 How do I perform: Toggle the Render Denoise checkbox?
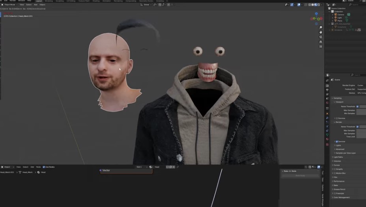click(x=336, y=141)
